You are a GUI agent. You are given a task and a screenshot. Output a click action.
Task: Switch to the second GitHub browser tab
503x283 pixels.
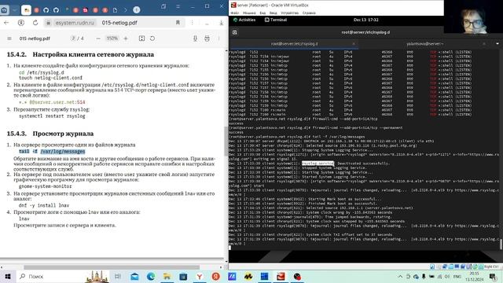[56, 10]
